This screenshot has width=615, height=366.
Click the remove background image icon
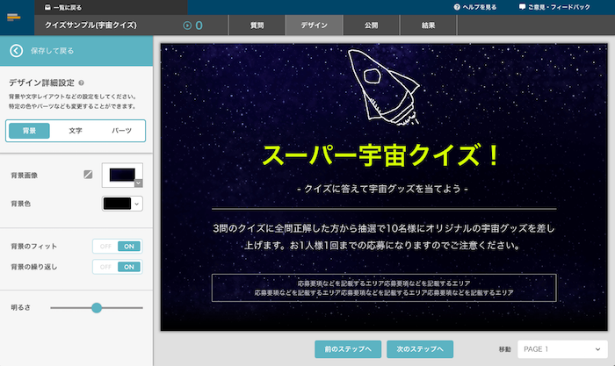88,174
